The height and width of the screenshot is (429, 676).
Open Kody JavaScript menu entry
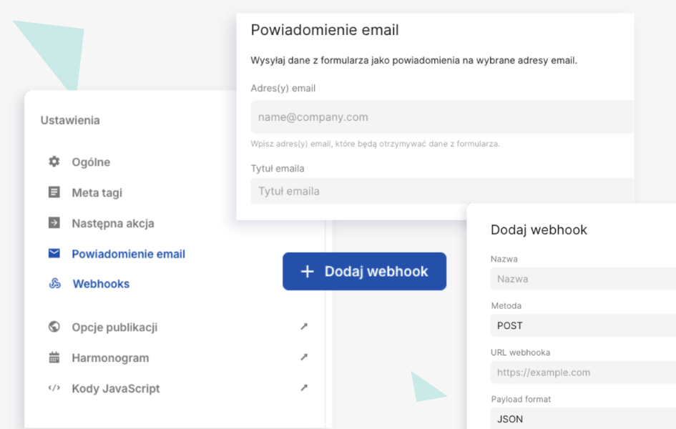point(116,388)
